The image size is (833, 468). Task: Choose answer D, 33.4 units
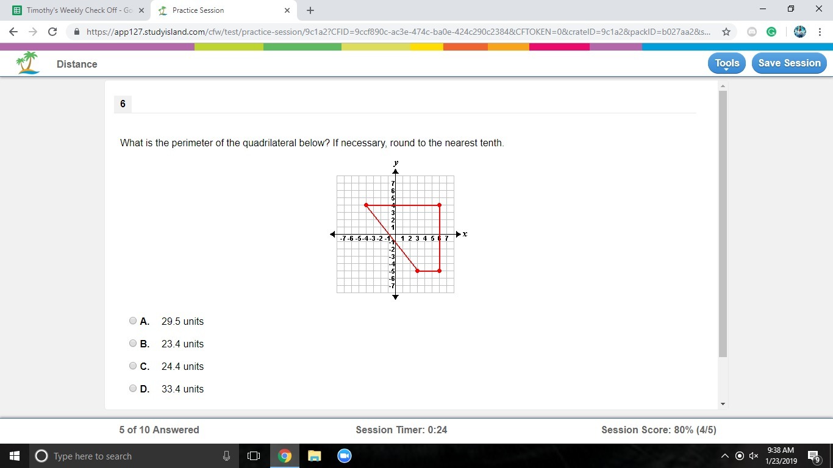click(x=133, y=389)
